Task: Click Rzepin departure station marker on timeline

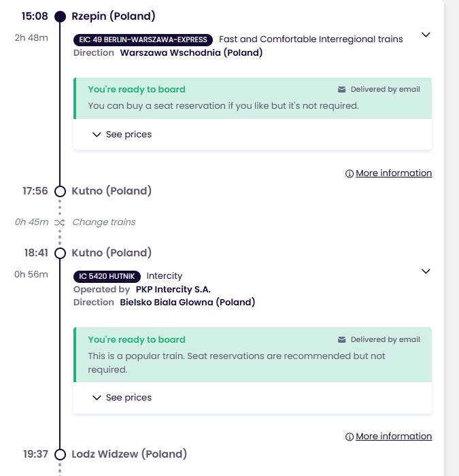Action: coord(60,16)
